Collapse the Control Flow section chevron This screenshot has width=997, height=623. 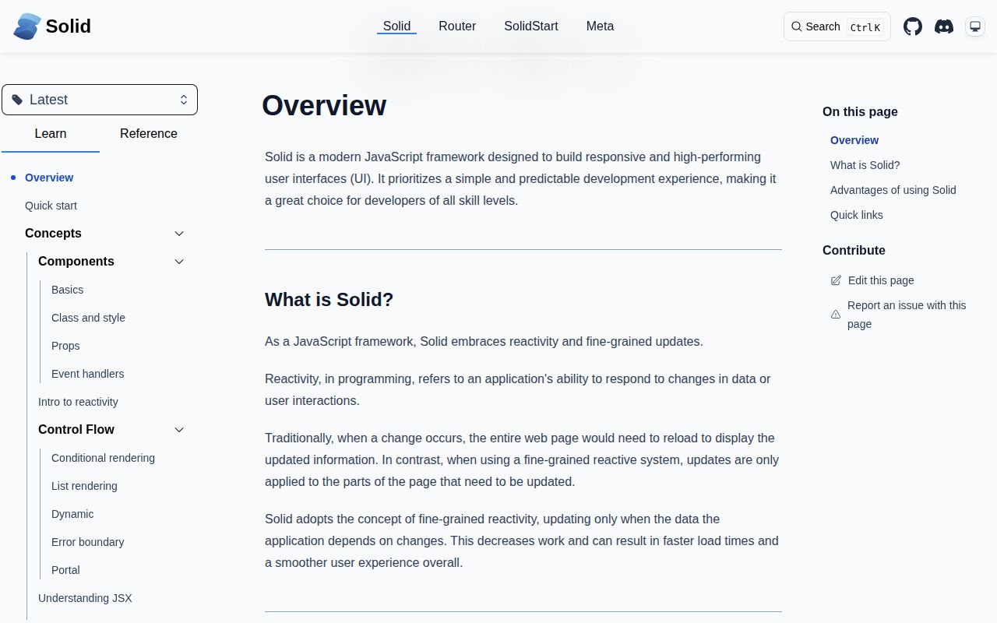179,430
